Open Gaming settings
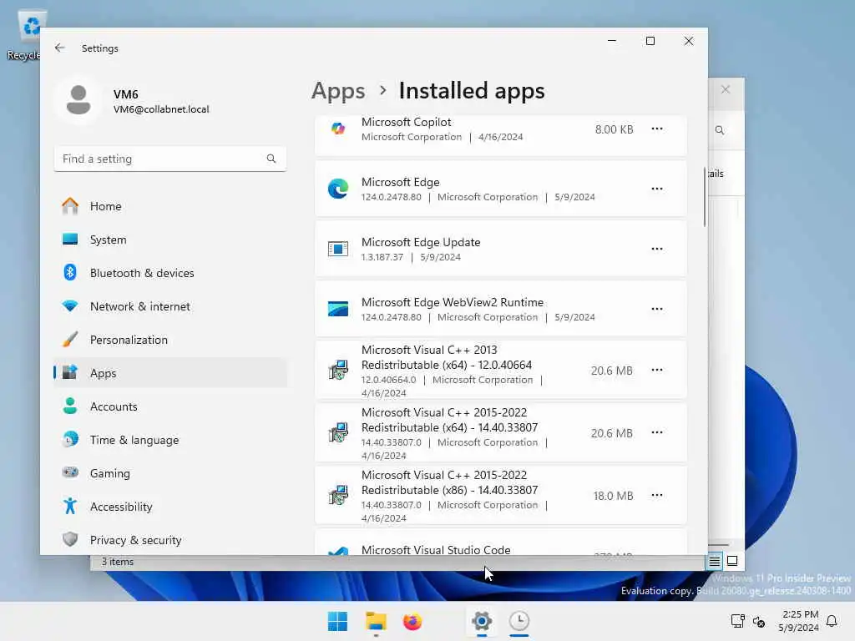 (170, 473)
